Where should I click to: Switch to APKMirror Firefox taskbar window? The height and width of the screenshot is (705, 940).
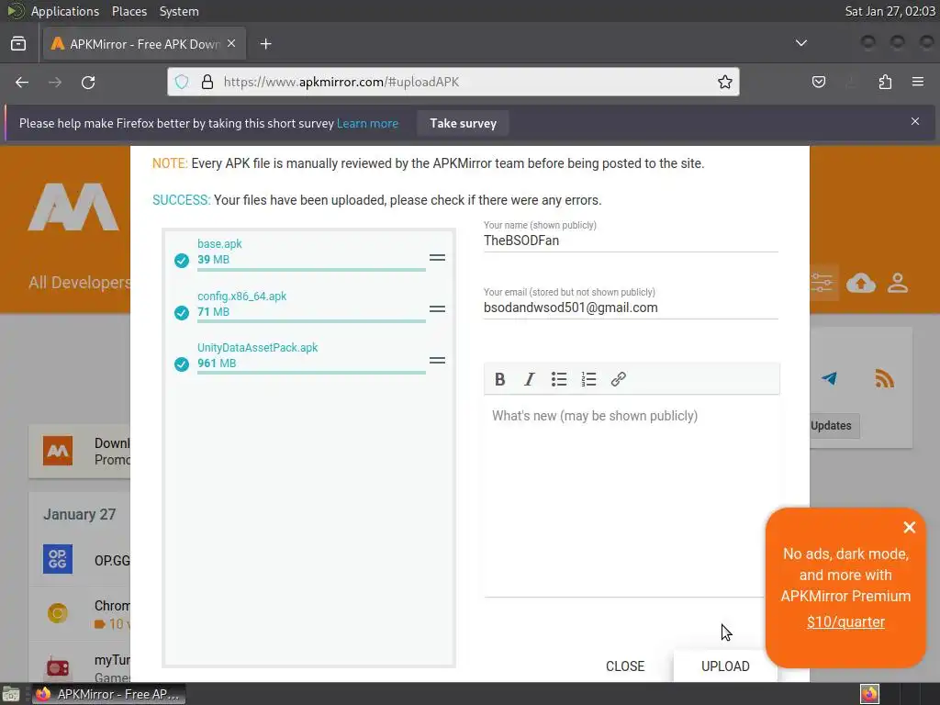108,694
